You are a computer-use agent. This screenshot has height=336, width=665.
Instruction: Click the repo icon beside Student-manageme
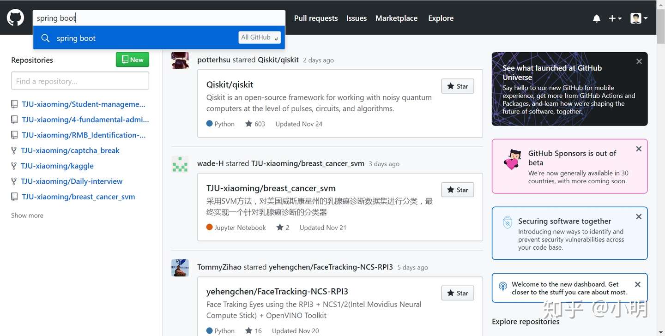(x=14, y=104)
